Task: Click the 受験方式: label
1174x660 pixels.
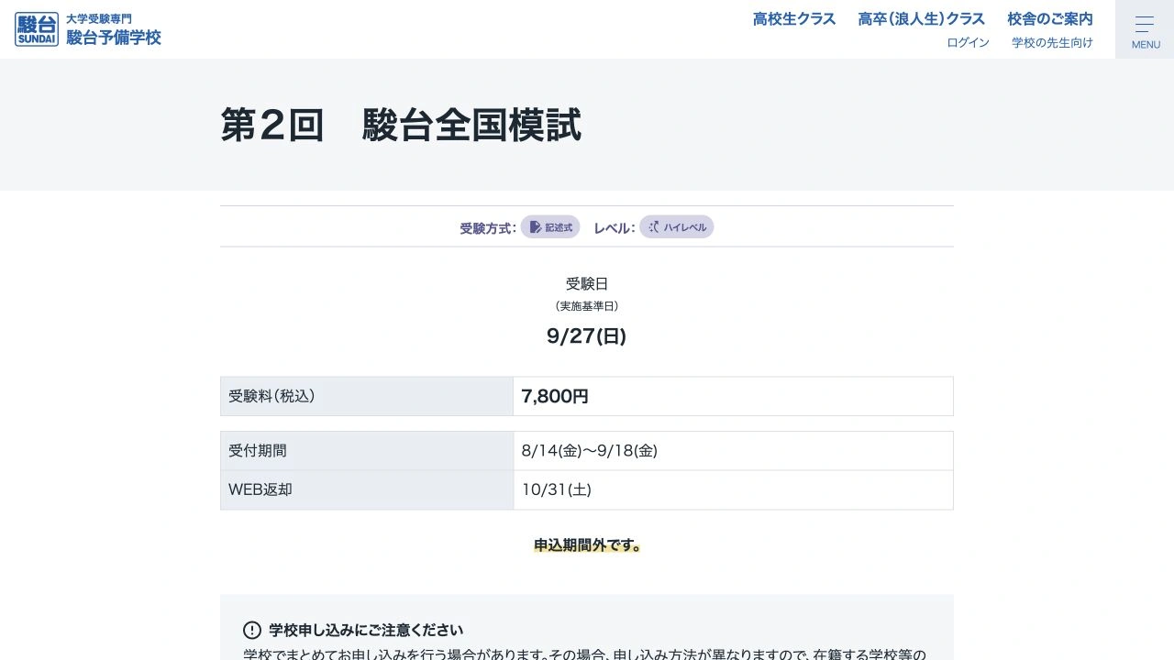Action: point(488,228)
